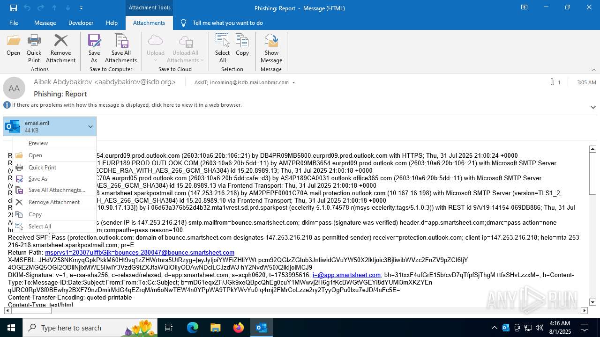The width and height of the screenshot is (600, 337).
Task: Switch to the Message tab
Action: 45,23
